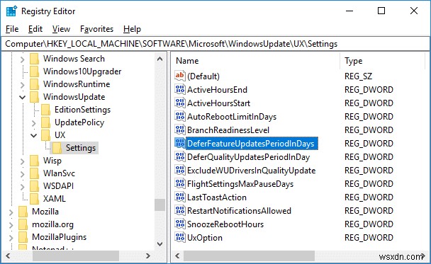Click tree pane scroll left arrow
This screenshot has width=431, height=264.
click(8, 256)
